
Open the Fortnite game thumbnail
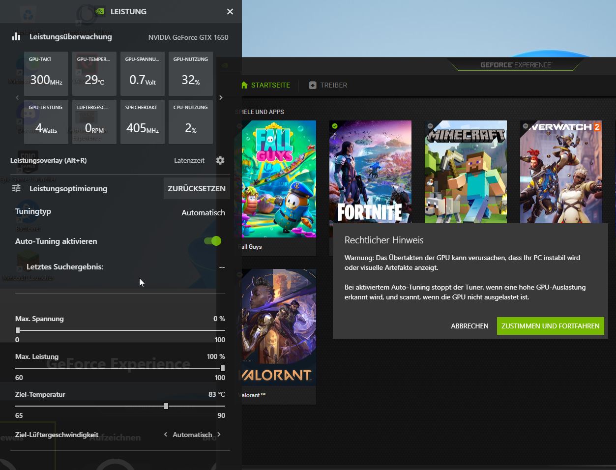coord(370,172)
